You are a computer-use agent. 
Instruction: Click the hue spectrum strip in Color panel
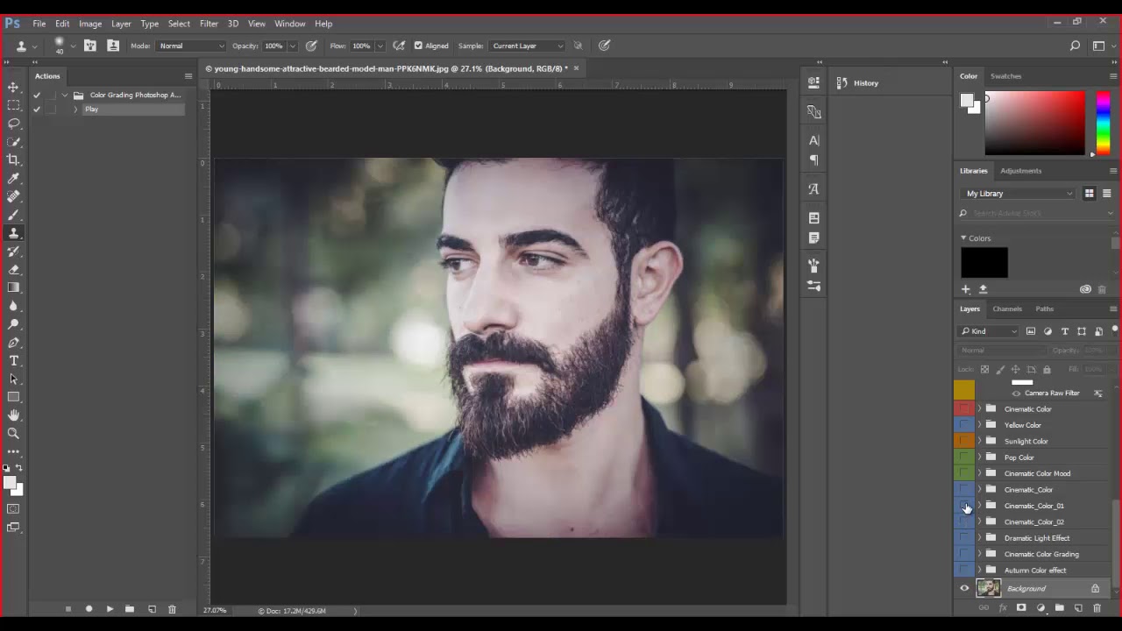point(1103,123)
